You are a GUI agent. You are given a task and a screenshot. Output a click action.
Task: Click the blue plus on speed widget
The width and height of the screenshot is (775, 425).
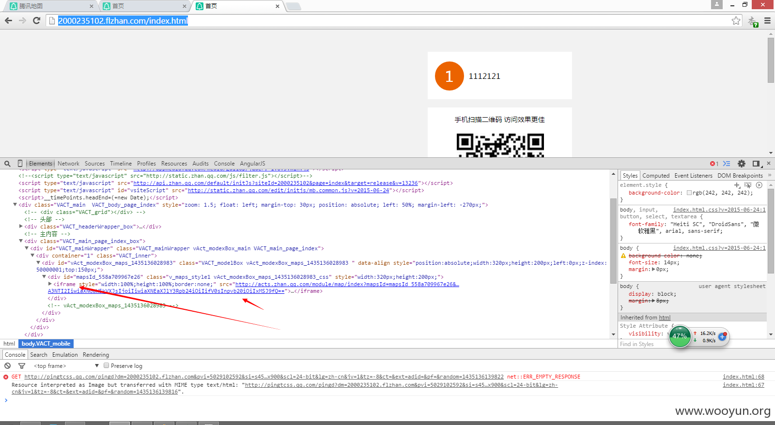coord(722,336)
